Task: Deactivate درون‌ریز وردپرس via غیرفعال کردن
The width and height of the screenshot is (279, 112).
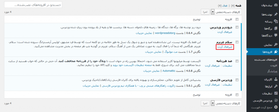Action: (x=225, y=32)
